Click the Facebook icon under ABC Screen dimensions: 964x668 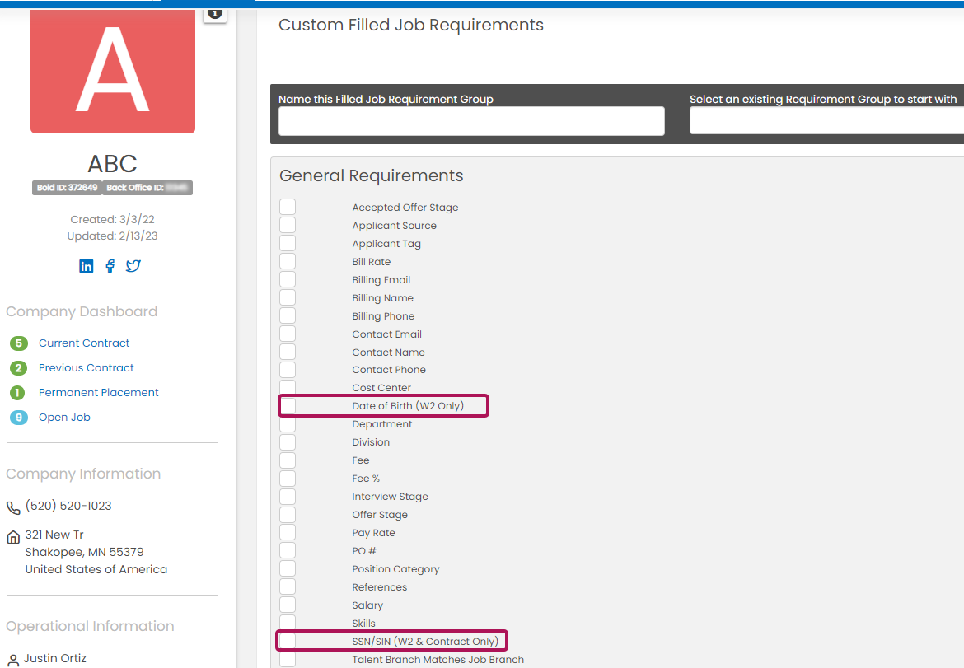[110, 266]
